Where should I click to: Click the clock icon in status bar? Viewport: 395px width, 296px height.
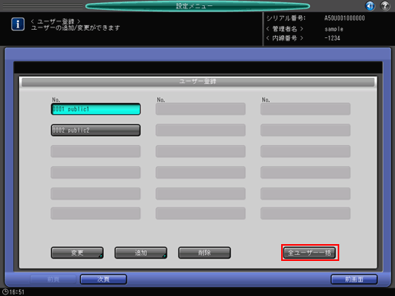[5, 291]
